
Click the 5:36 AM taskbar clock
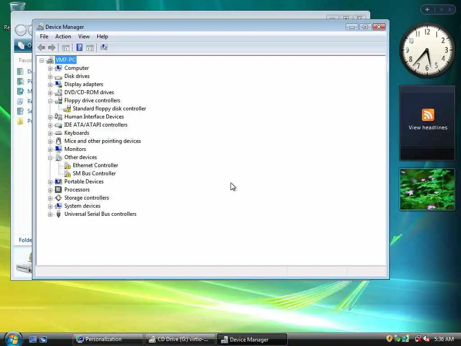coord(443,339)
